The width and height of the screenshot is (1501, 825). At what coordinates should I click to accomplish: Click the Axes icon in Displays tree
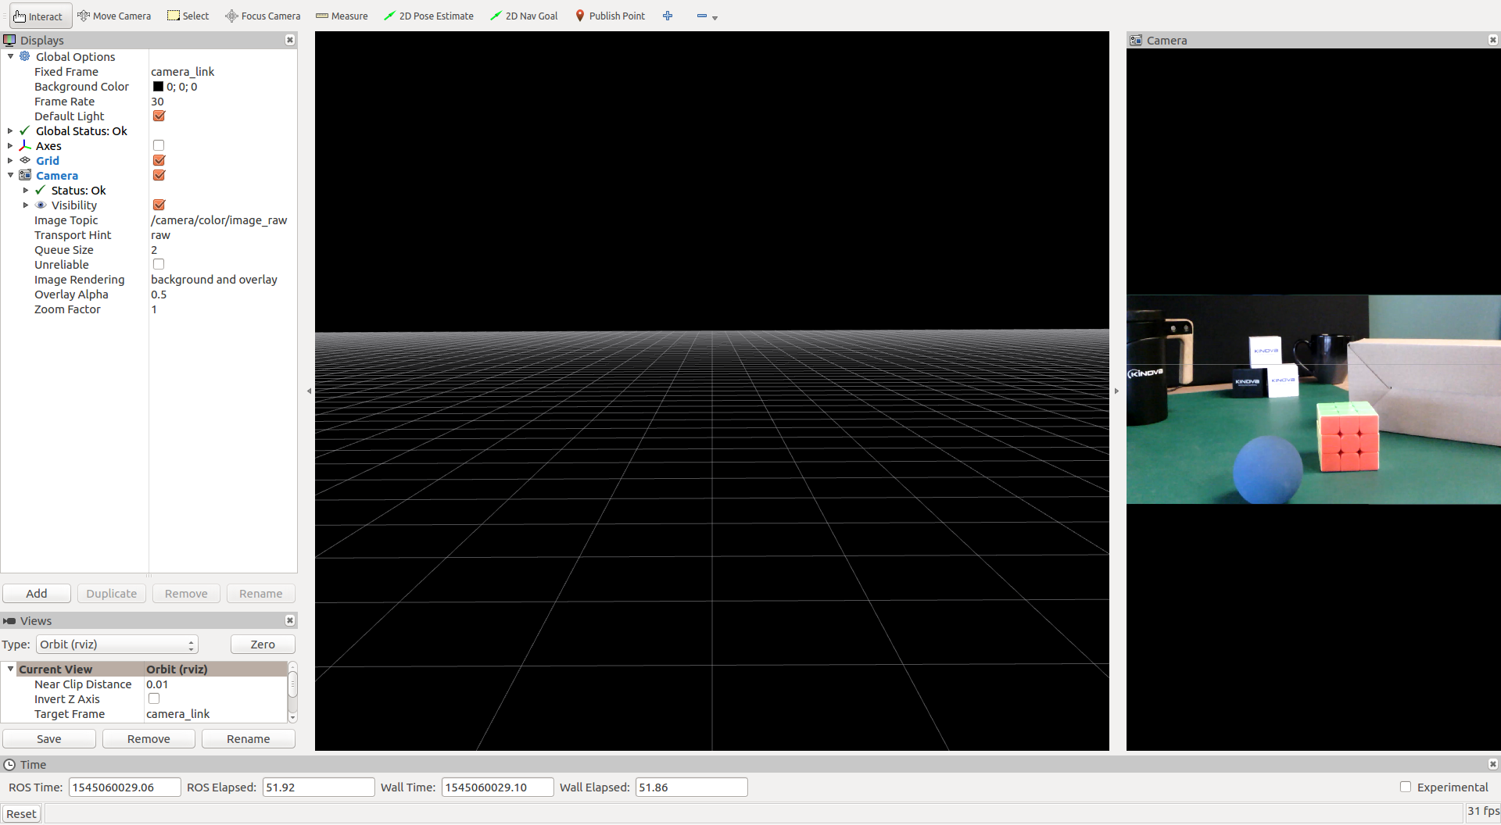(x=25, y=145)
